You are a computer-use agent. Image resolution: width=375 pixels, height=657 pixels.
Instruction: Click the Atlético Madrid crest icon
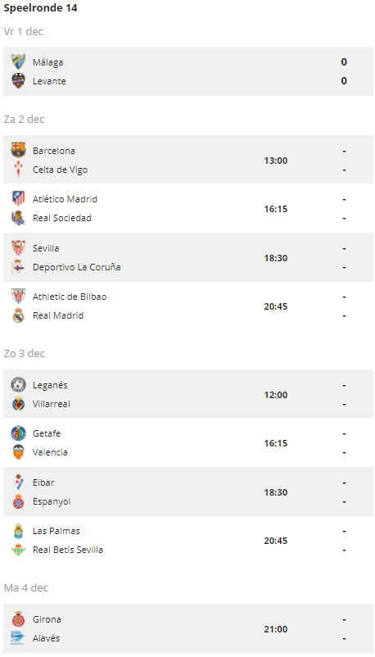point(19,198)
